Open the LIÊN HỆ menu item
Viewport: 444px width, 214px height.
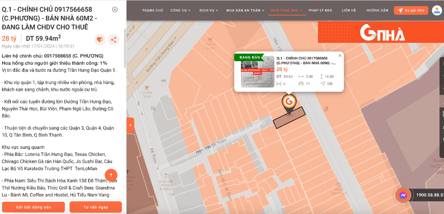(x=349, y=11)
